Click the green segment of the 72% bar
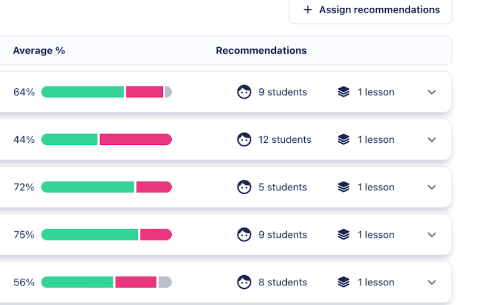 point(88,187)
